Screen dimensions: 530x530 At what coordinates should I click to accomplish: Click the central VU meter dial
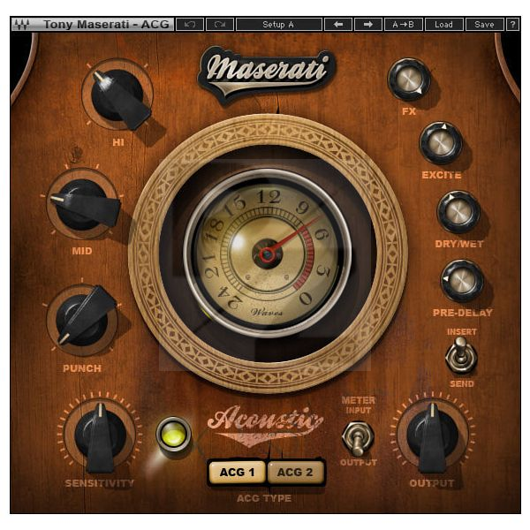point(267,254)
